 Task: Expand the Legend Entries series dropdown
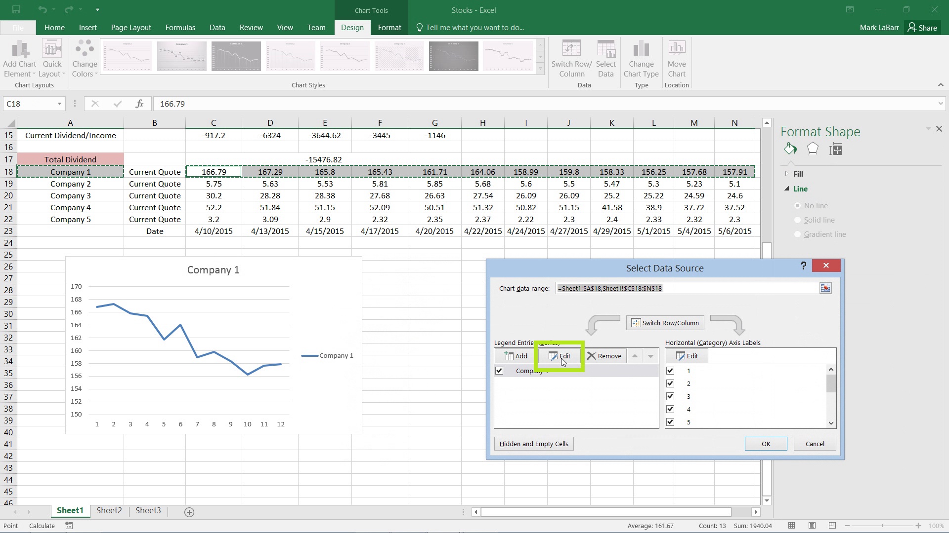tap(650, 356)
